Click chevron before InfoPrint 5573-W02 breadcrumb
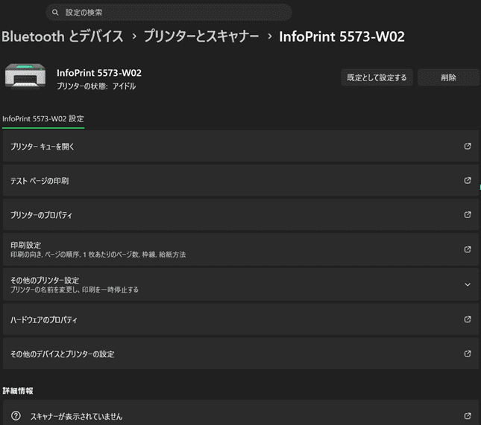The width and height of the screenshot is (481, 425). (270, 36)
